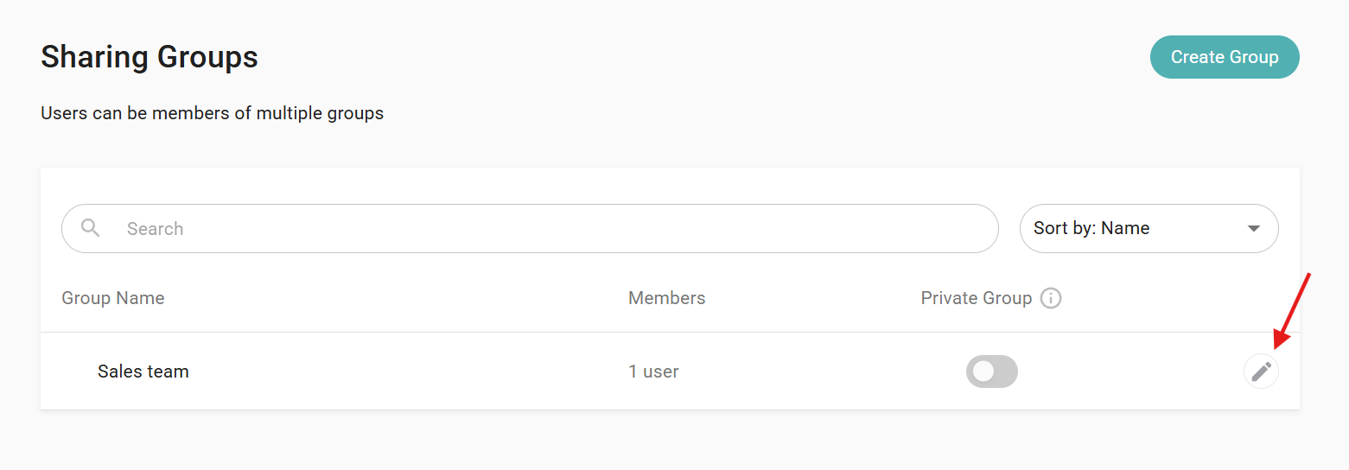Viewport: 1349px width, 470px height.
Task: Click the Sharing Groups page heading
Action: click(x=150, y=57)
